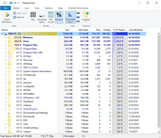Open the Select Directory tool
Viewport: 161px width, 138px height.
[x=7, y=18]
